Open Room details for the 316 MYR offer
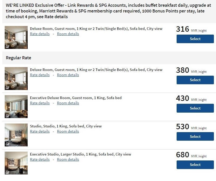Screen dimensions: 216x181 coord(68,34)
